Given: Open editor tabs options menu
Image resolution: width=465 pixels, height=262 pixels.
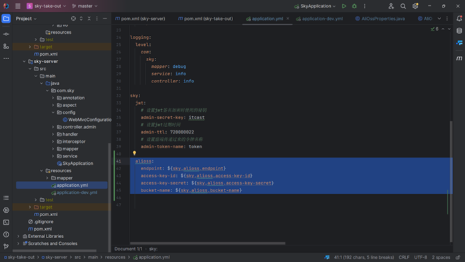Looking at the screenshot, I should coord(447,19).
